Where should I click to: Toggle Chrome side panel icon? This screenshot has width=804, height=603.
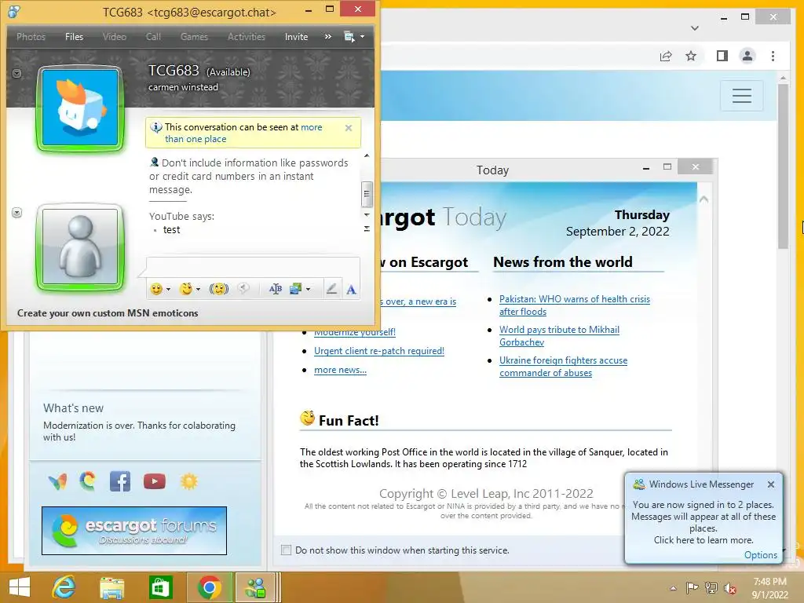coord(722,56)
